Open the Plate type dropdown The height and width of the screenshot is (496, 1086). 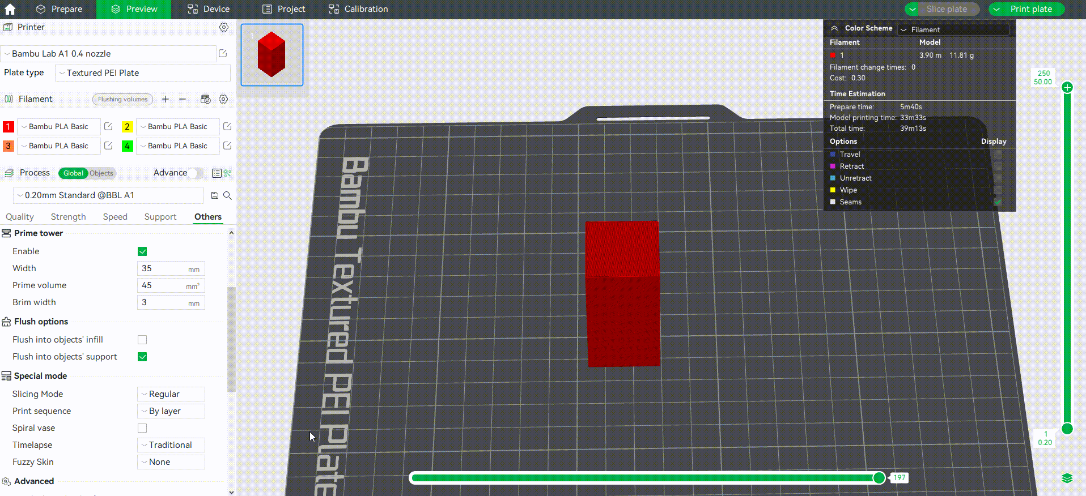(143, 73)
